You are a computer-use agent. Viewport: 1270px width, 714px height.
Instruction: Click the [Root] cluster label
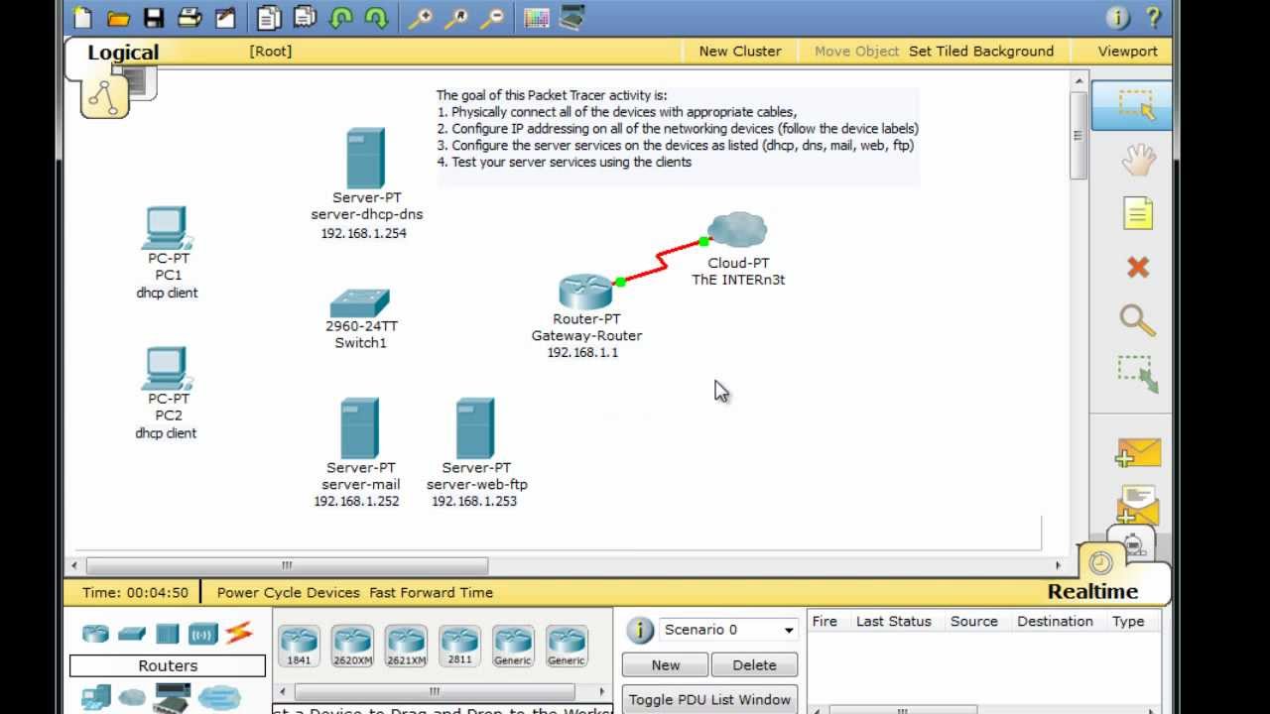271,52
